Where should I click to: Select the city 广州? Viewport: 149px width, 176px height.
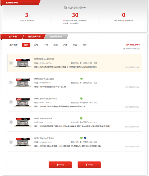click(x=46, y=45)
